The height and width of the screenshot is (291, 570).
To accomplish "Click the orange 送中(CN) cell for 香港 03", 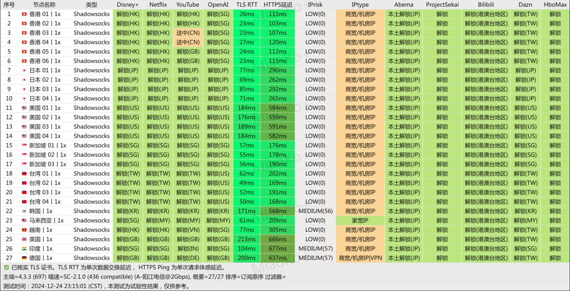I will [188, 33].
